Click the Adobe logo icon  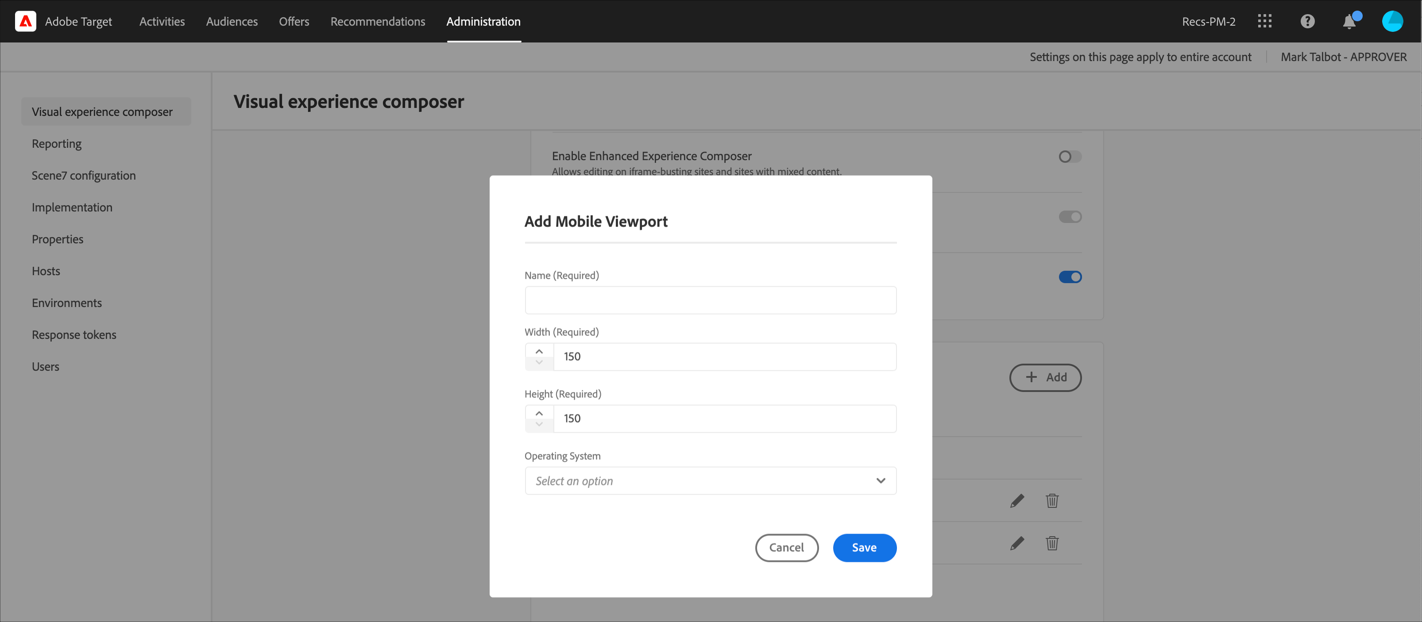point(25,22)
